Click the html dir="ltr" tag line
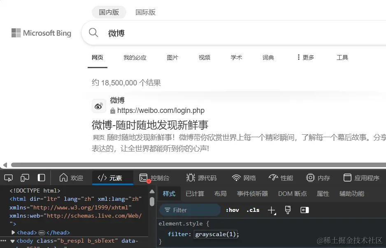Screen dimensions: 386x248 pyautogui.click(x=75, y=199)
